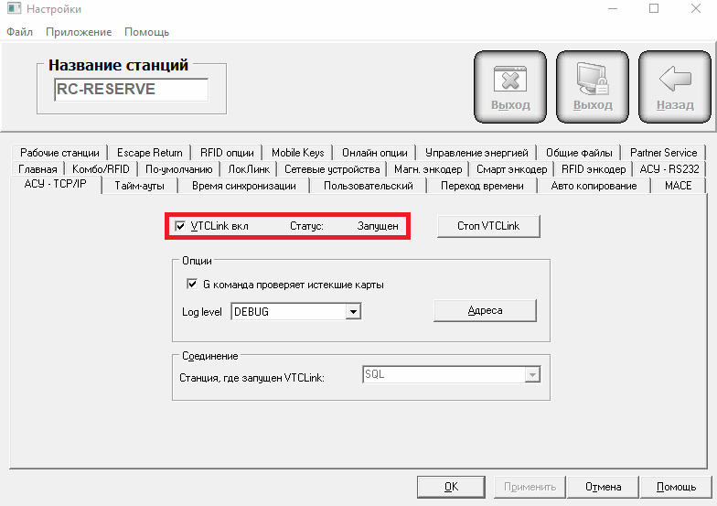Select the АСУ - TCP/IP tab
This screenshot has width=717, height=506.
pyautogui.click(x=55, y=184)
